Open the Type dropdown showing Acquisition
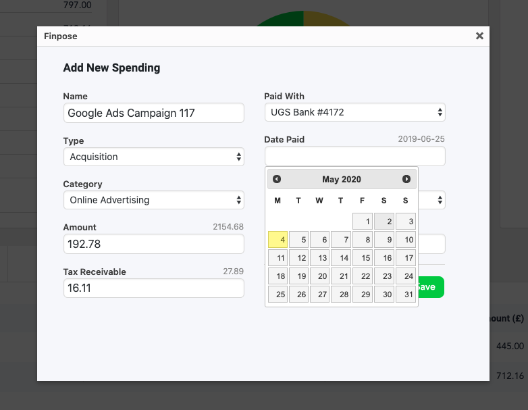The height and width of the screenshot is (410, 528). [153, 157]
